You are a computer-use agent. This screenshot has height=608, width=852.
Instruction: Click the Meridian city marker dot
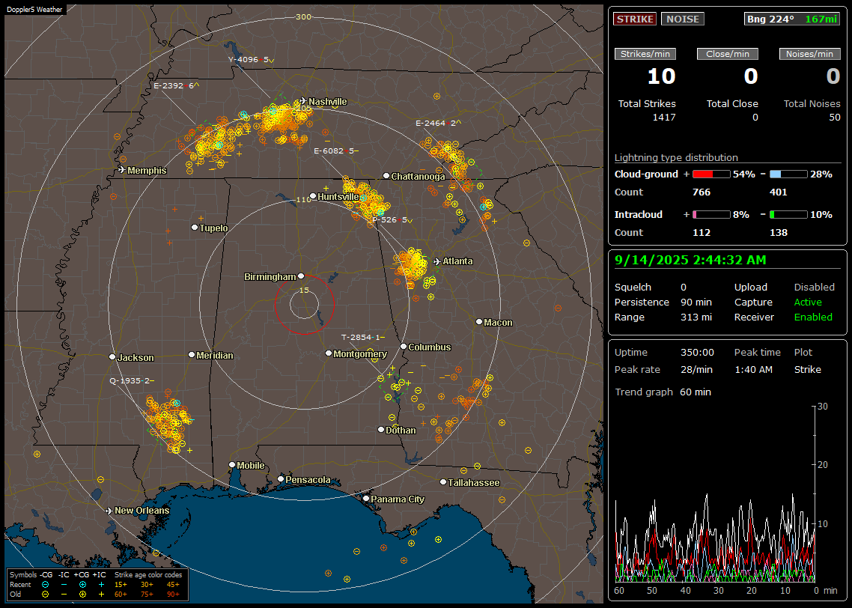[x=191, y=355]
